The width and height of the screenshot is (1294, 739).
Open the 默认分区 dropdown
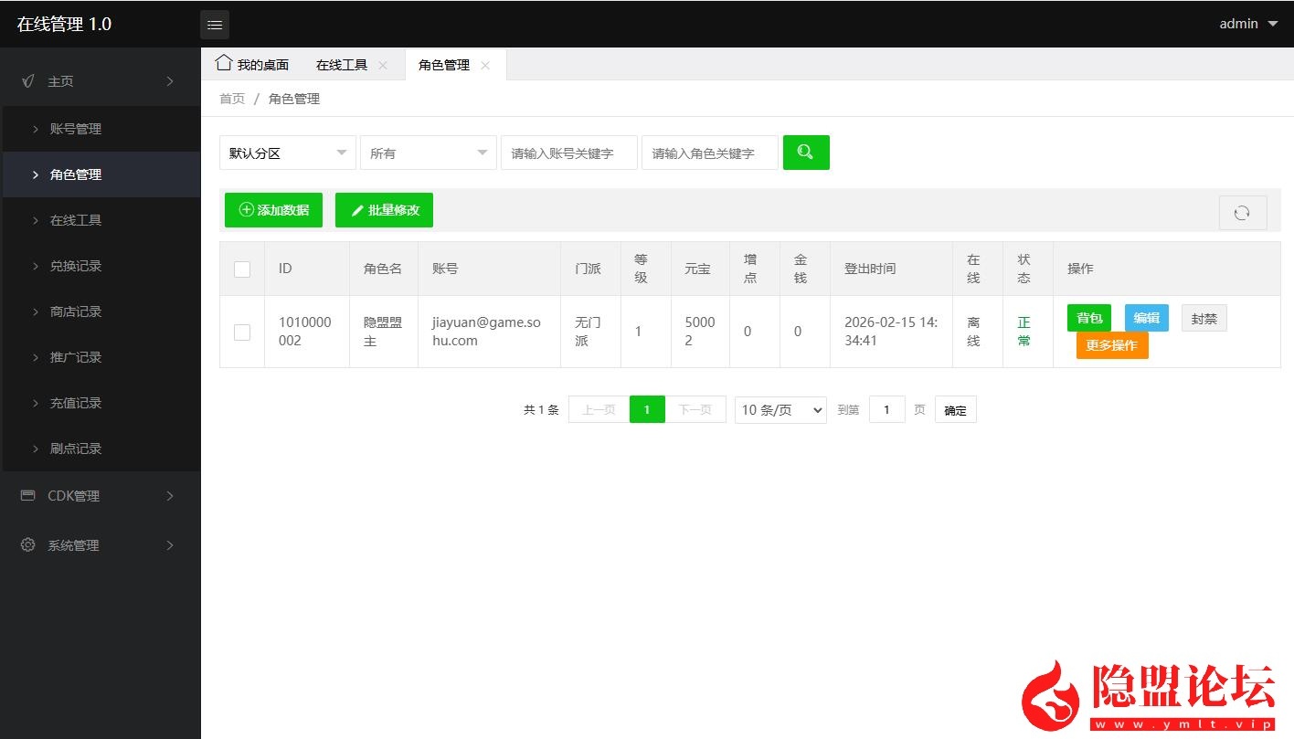287,152
